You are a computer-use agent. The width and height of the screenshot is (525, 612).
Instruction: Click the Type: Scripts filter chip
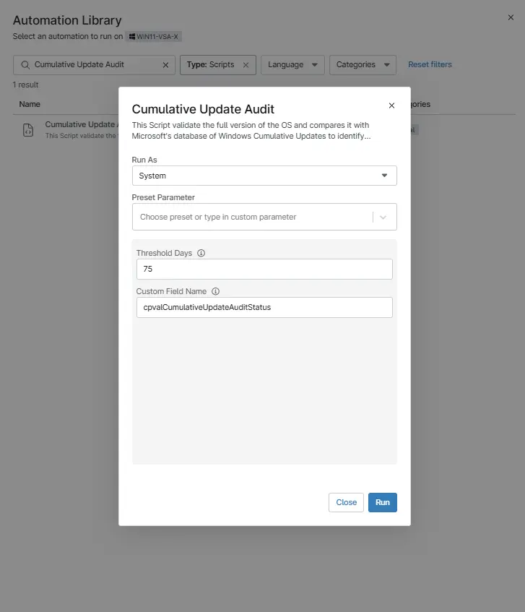(x=218, y=65)
